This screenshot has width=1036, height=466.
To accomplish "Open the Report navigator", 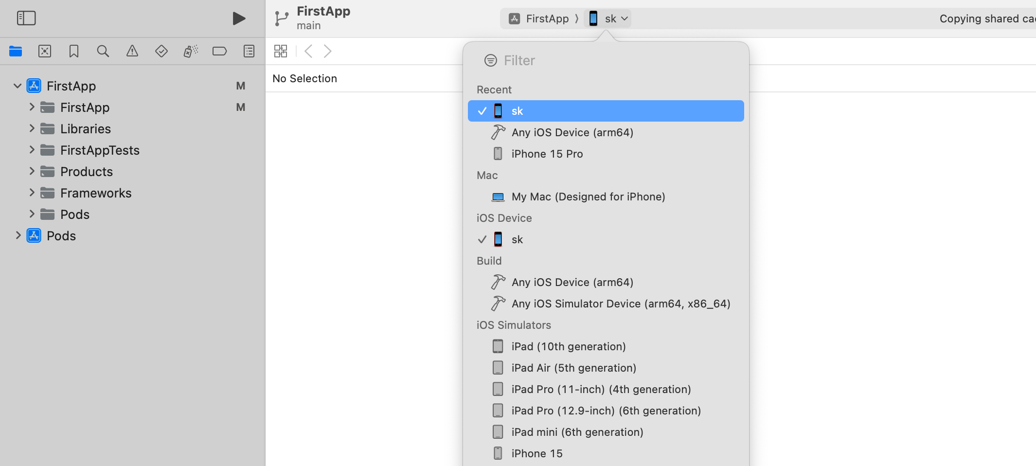I will 249,51.
